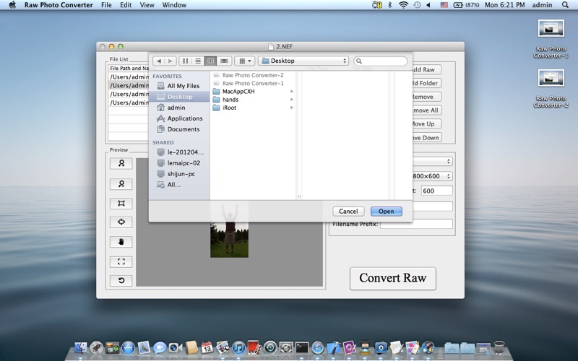This screenshot has height=361, width=578.
Task: Switch file dialog to Cover Flow view
Action: (x=224, y=61)
